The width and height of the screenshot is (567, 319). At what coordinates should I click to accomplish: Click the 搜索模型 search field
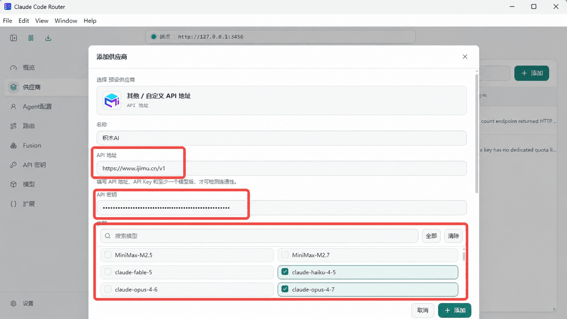[x=259, y=236]
